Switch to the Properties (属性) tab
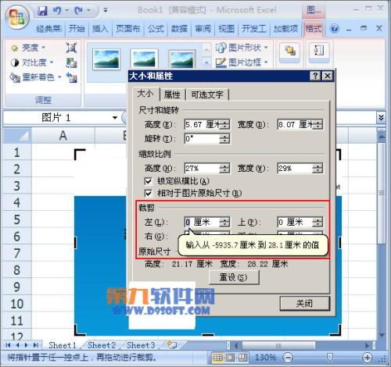The height and width of the screenshot is (367, 391). 172,94
